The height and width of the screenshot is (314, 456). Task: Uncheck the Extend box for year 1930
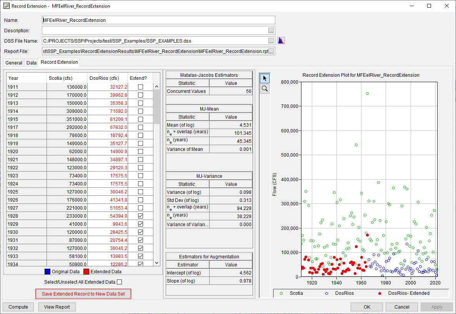(140, 232)
